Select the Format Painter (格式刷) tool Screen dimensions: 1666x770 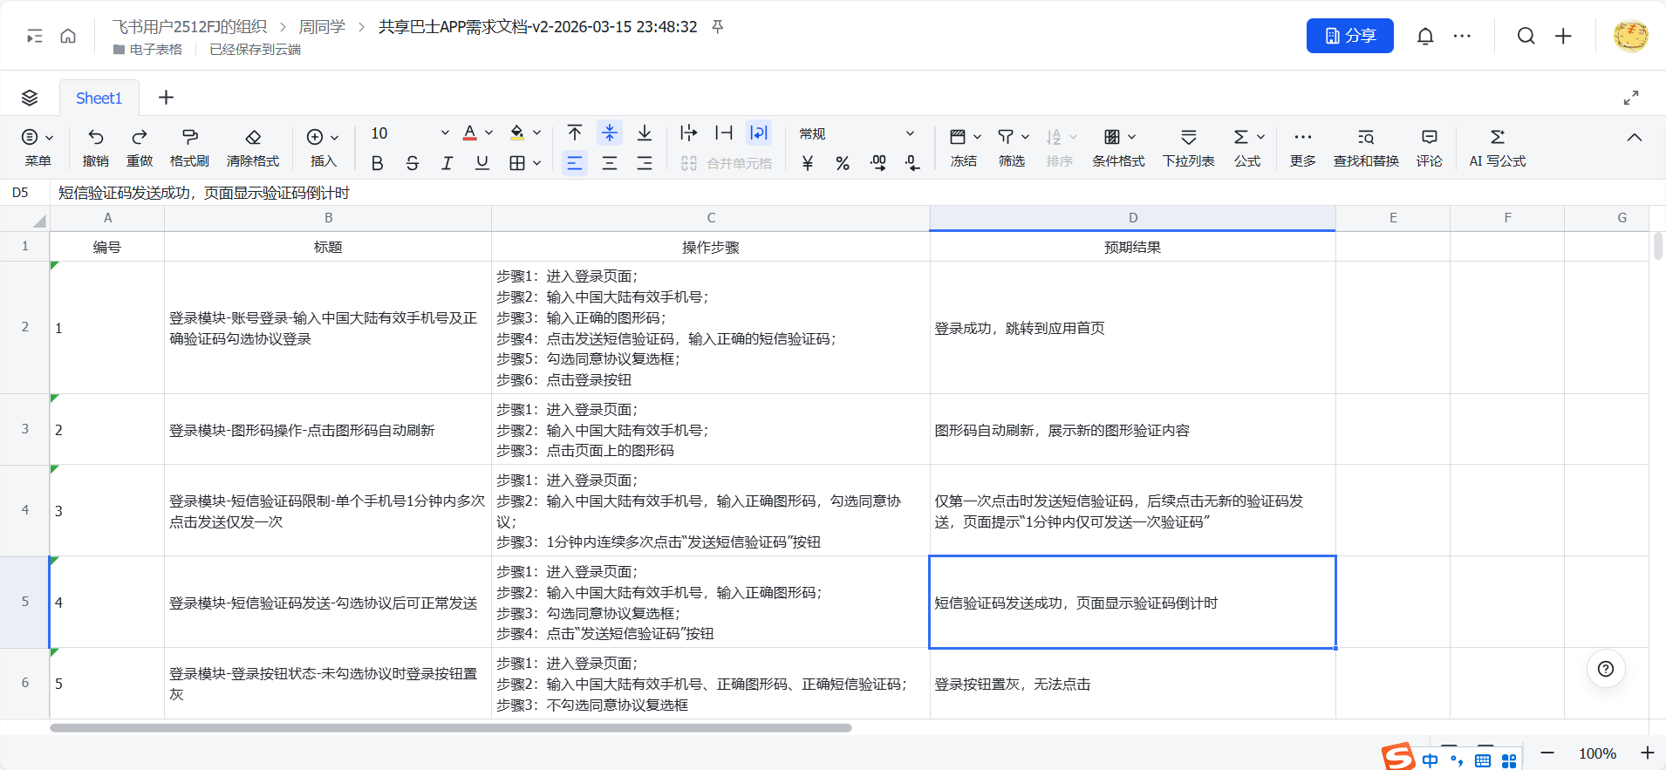pyautogui.click(x=189, y=138)
